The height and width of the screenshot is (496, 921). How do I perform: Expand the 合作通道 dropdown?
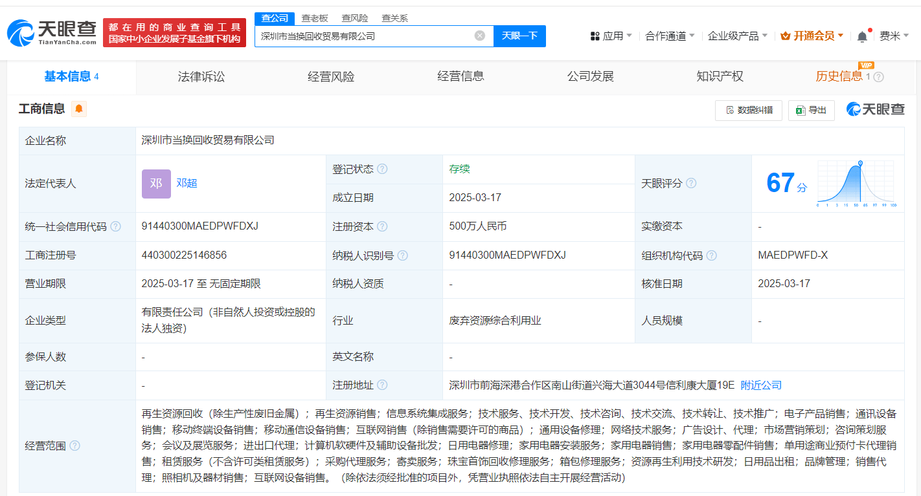click(670, 36)
